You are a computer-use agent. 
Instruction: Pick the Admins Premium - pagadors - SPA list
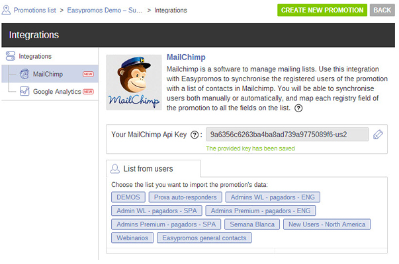click(x=166, y=224)
